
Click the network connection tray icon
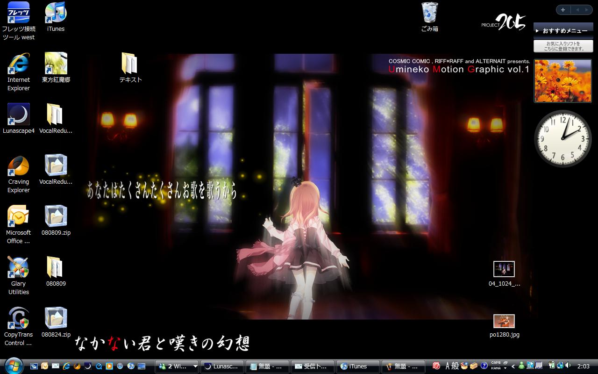pyautogui.click(x=560, y=366)
